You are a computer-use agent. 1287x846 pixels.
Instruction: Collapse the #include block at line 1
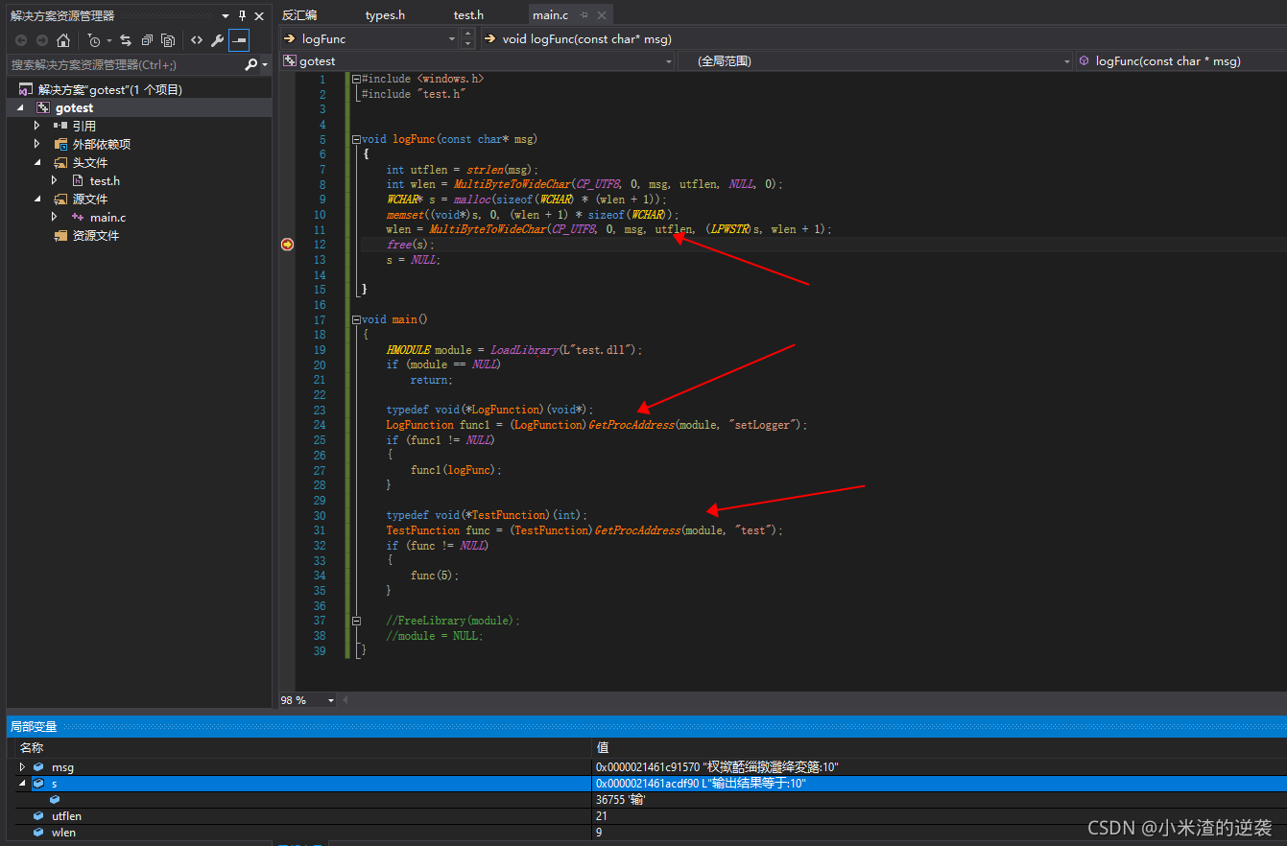click(x=356, y=79)
